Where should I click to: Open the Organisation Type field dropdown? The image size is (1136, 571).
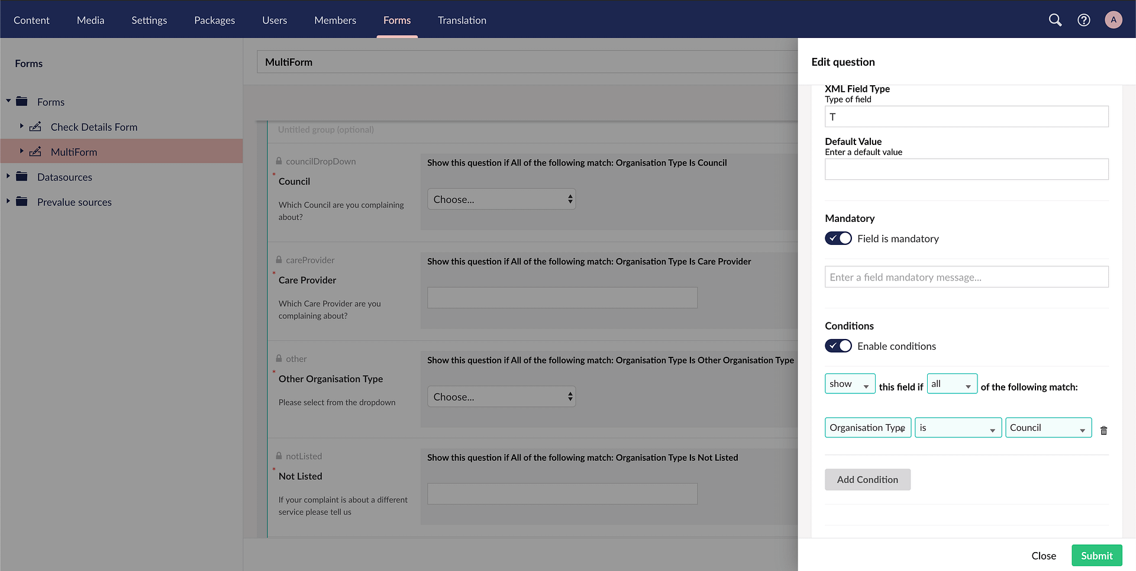coord(868,428)
